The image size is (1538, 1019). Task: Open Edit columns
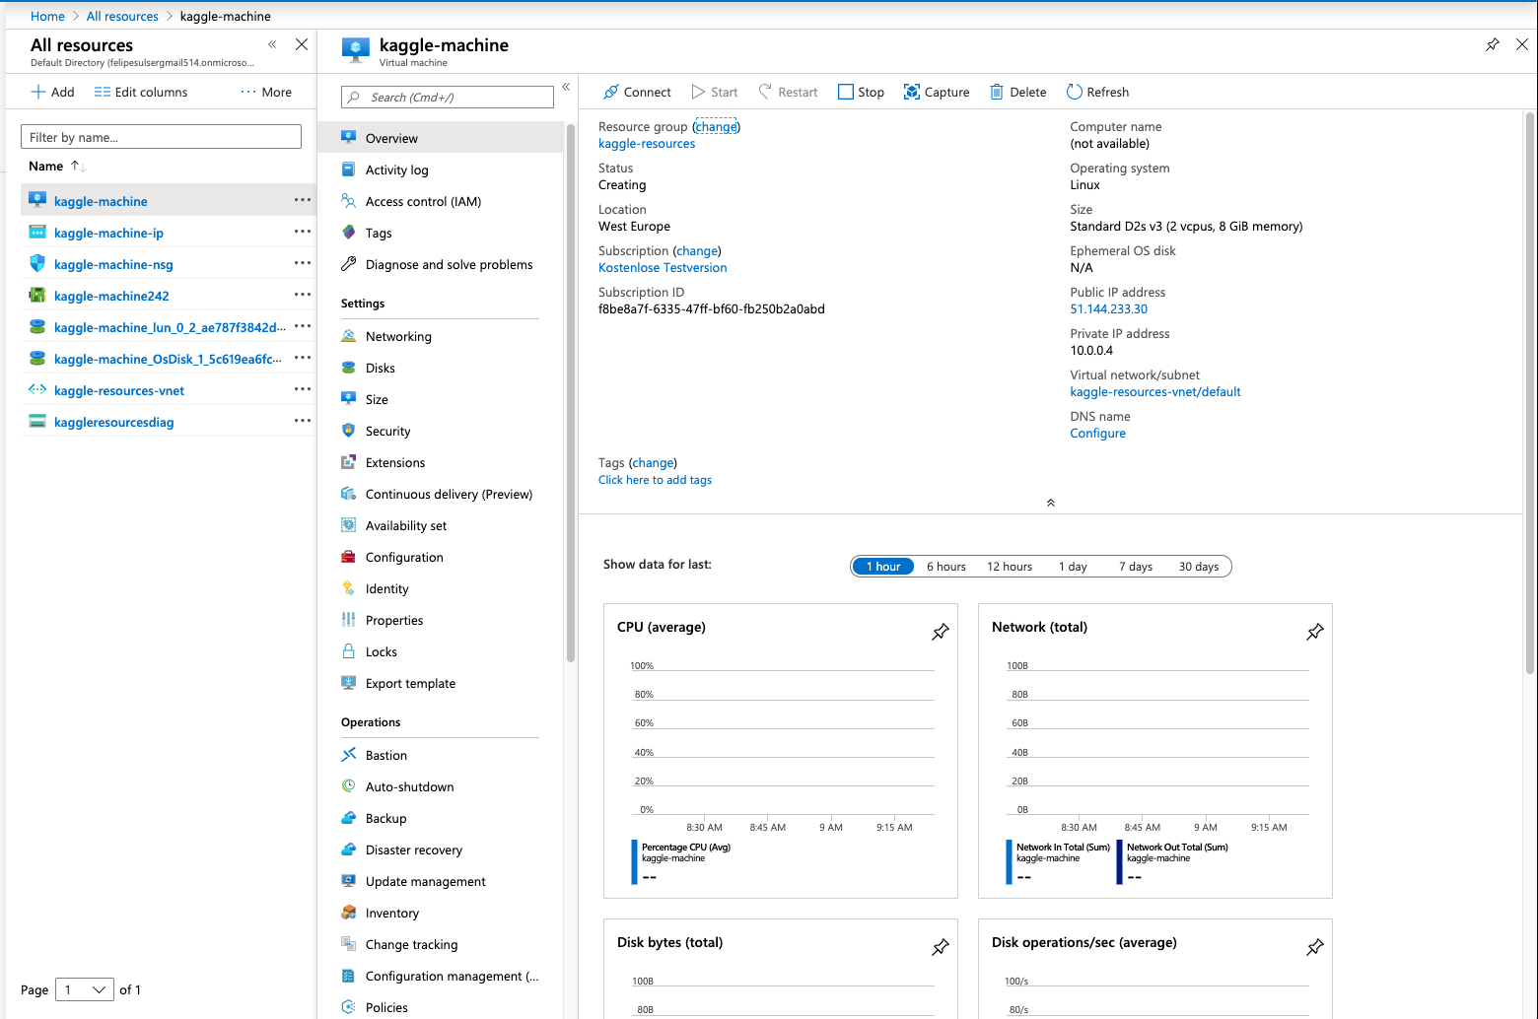[141, 92]
